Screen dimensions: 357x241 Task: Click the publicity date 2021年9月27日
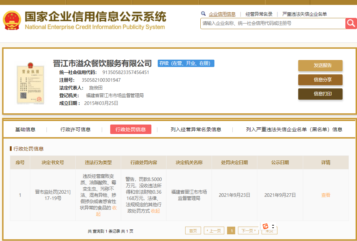tap(280, 195)
